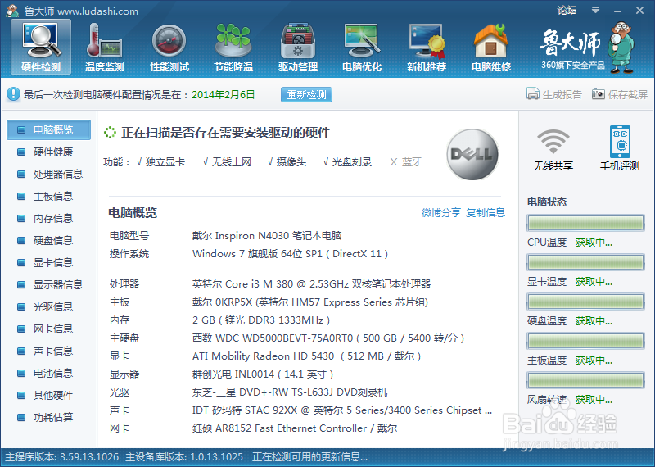The width and height of the screenshot is (655, 467).
Task: Select the 其他硬件 sidebar tab
Action: pyautogui.click(x=49, y=396)
